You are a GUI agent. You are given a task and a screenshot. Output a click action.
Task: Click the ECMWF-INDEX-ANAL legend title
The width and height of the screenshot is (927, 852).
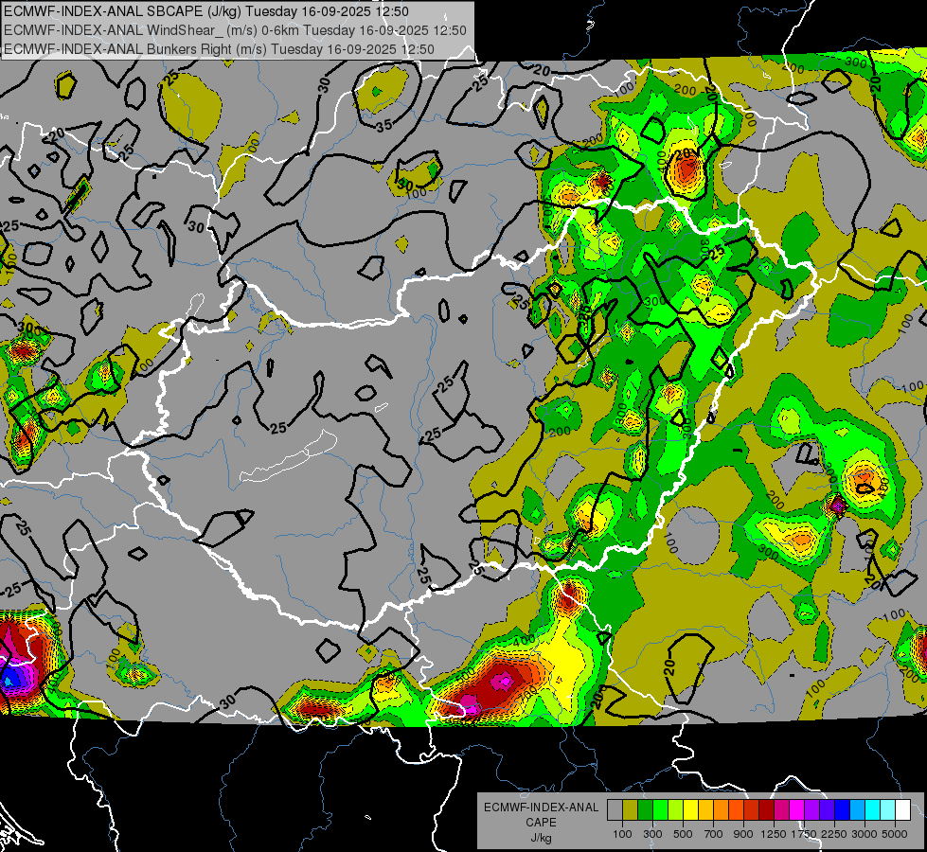(541, 808)
